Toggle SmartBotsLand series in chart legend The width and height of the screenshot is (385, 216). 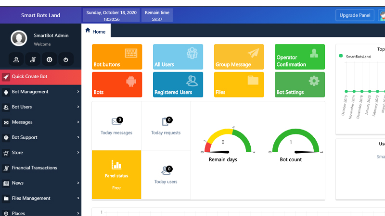(355, 57)
